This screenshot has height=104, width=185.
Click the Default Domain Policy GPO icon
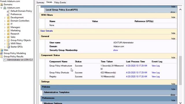[x=8, y=11]
